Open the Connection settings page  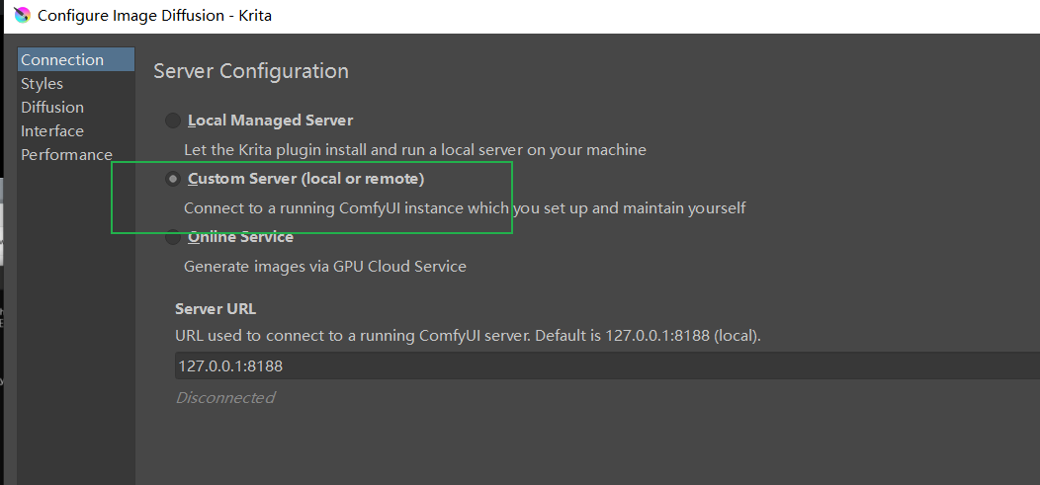click(62, 60)
